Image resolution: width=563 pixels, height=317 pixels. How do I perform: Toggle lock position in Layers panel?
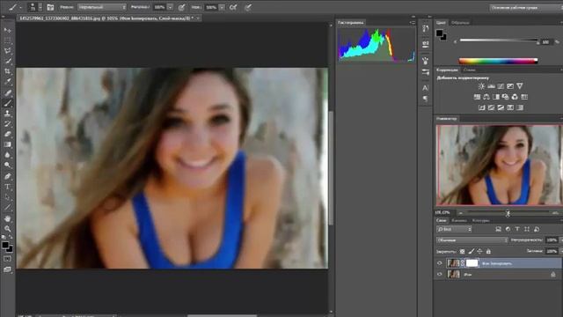pos(479,252)
